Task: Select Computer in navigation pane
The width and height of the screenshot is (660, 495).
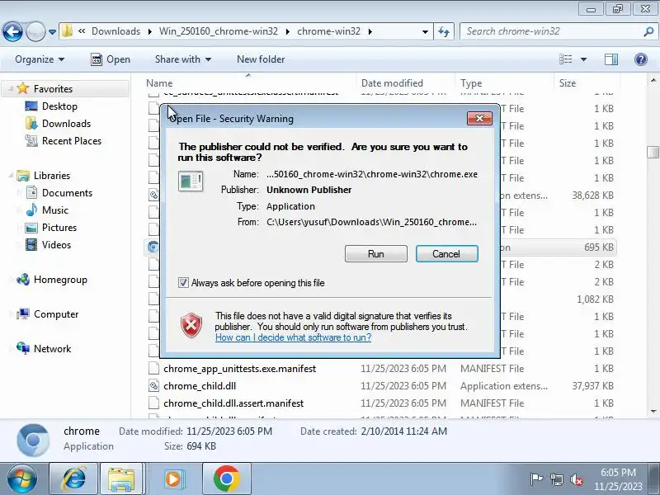Action: point(56,314)
